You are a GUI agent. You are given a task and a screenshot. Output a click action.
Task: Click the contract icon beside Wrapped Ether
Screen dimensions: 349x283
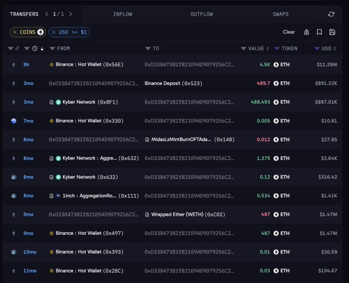(147, 214)
